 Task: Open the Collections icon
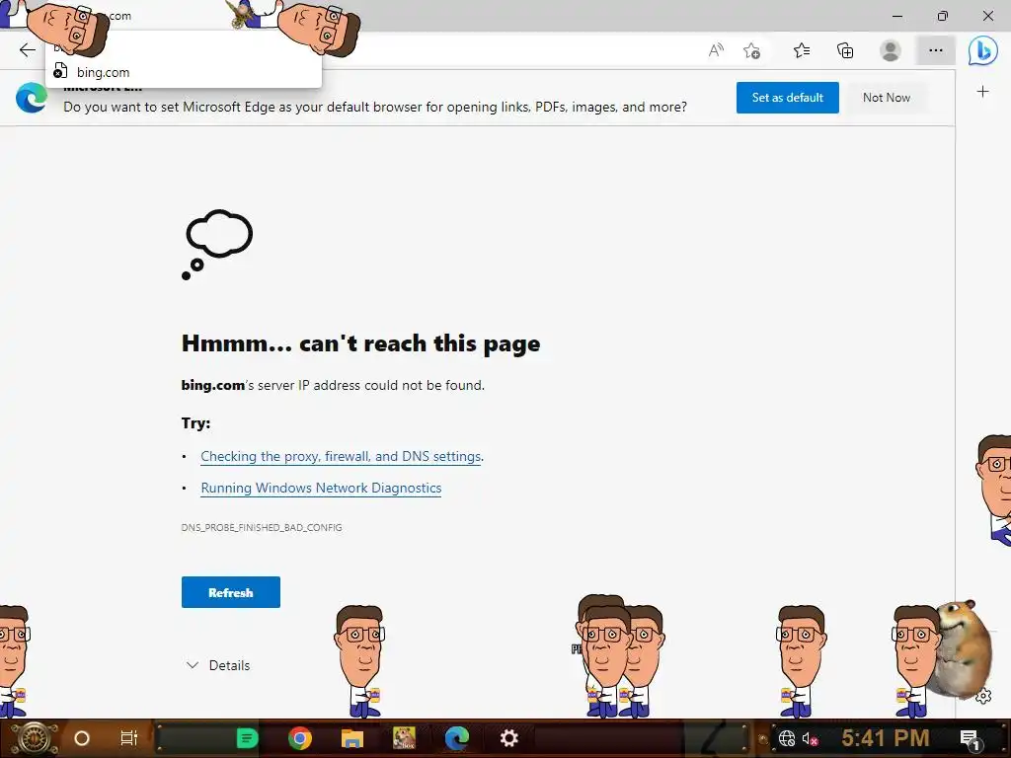[x=845, y=50]
